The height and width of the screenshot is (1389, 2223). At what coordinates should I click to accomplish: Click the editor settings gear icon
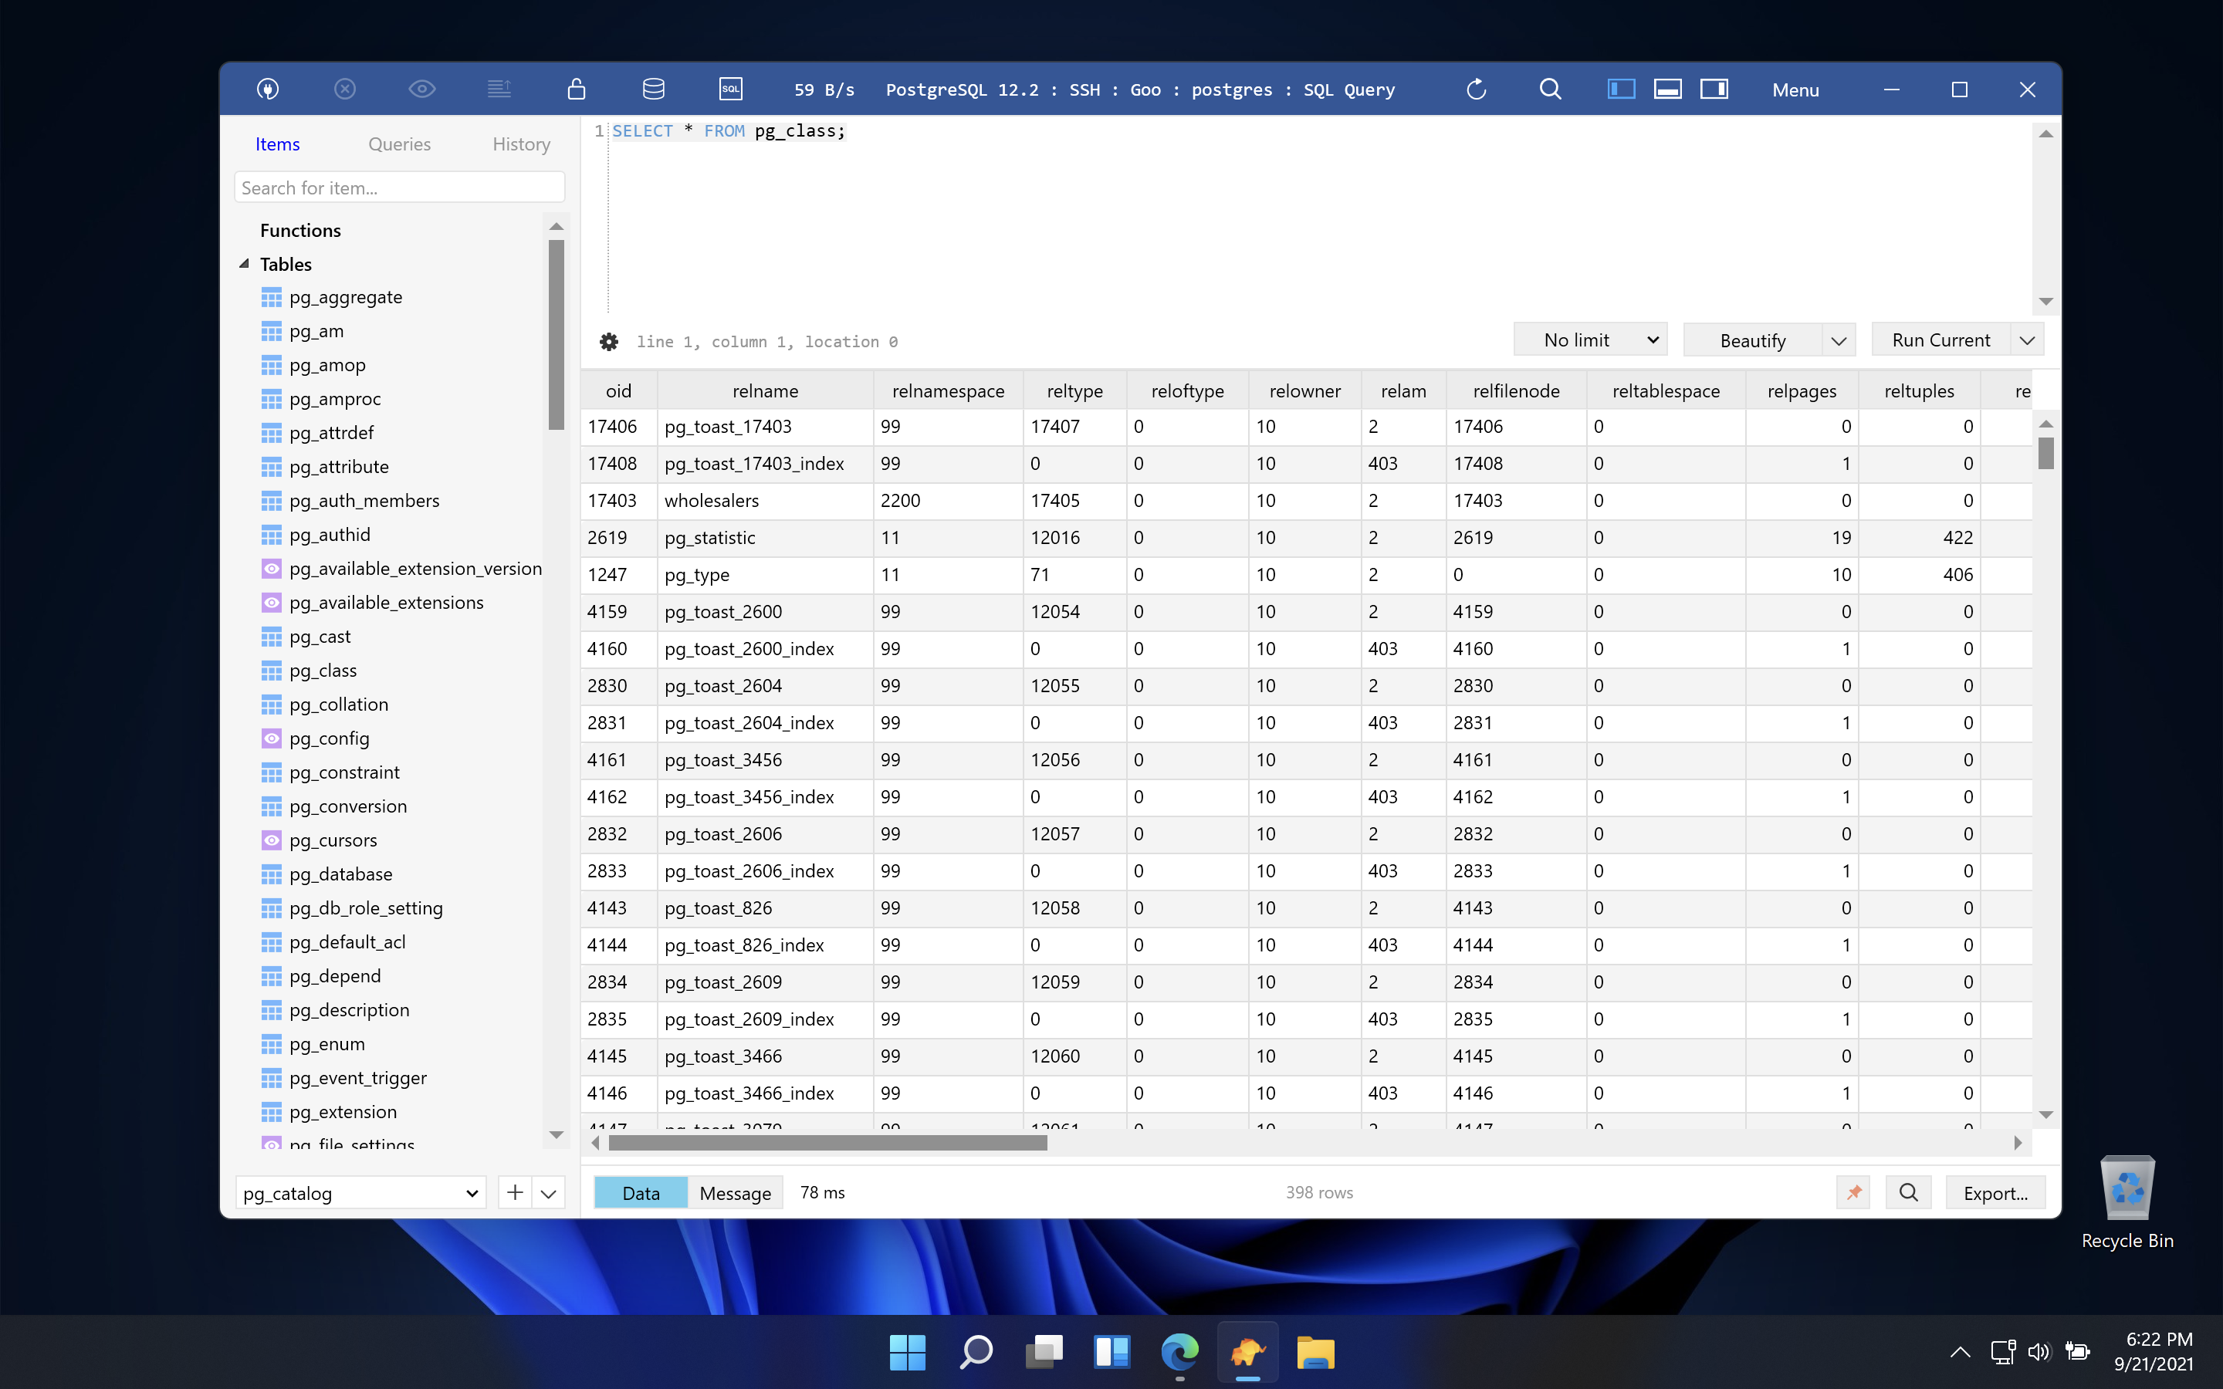[610, 341]
